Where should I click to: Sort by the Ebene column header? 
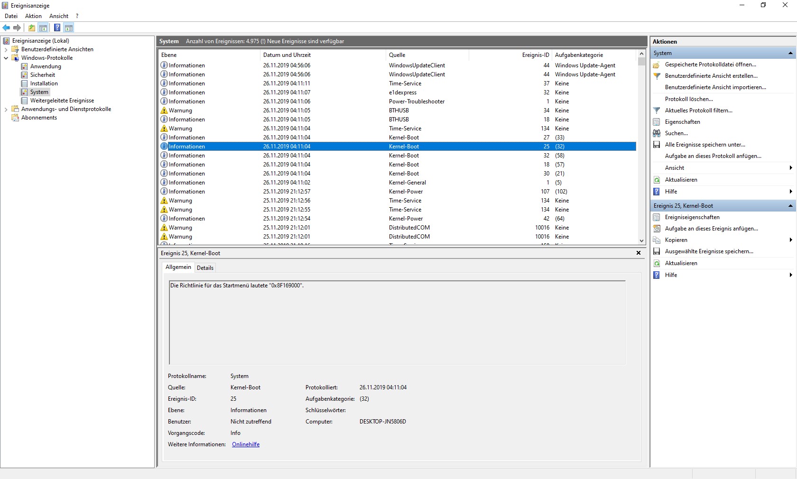click(210, 55)
